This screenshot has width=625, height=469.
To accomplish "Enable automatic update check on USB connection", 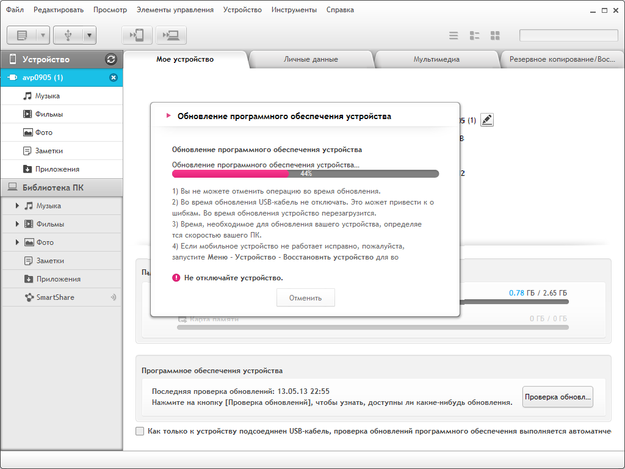I will (x=140, y=431).
